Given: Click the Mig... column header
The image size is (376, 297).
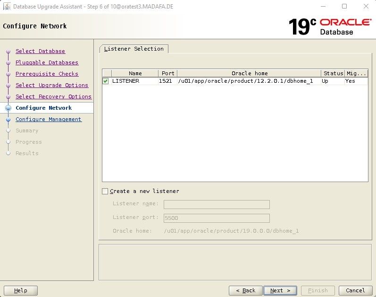Looking at the screenshot, I should [x=356, y=73].
